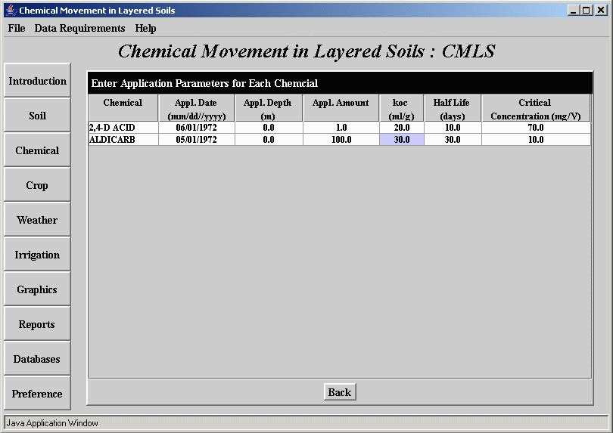Click the koc (ml/g) column header
Screen dimensions: 613x433
402,108
